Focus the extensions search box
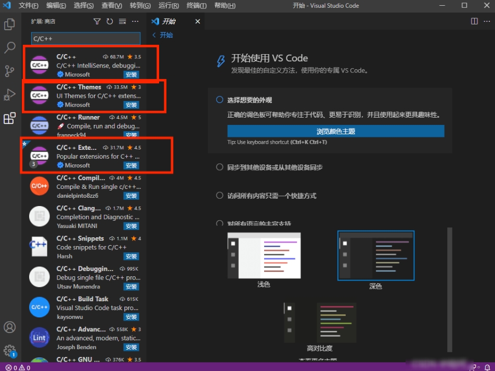 (x=86, y=39)
